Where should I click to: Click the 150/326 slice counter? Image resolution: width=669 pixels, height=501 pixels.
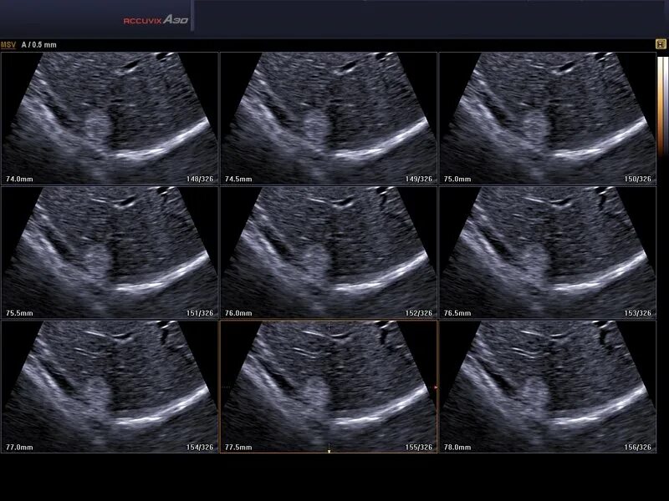[x=638, y=179]
